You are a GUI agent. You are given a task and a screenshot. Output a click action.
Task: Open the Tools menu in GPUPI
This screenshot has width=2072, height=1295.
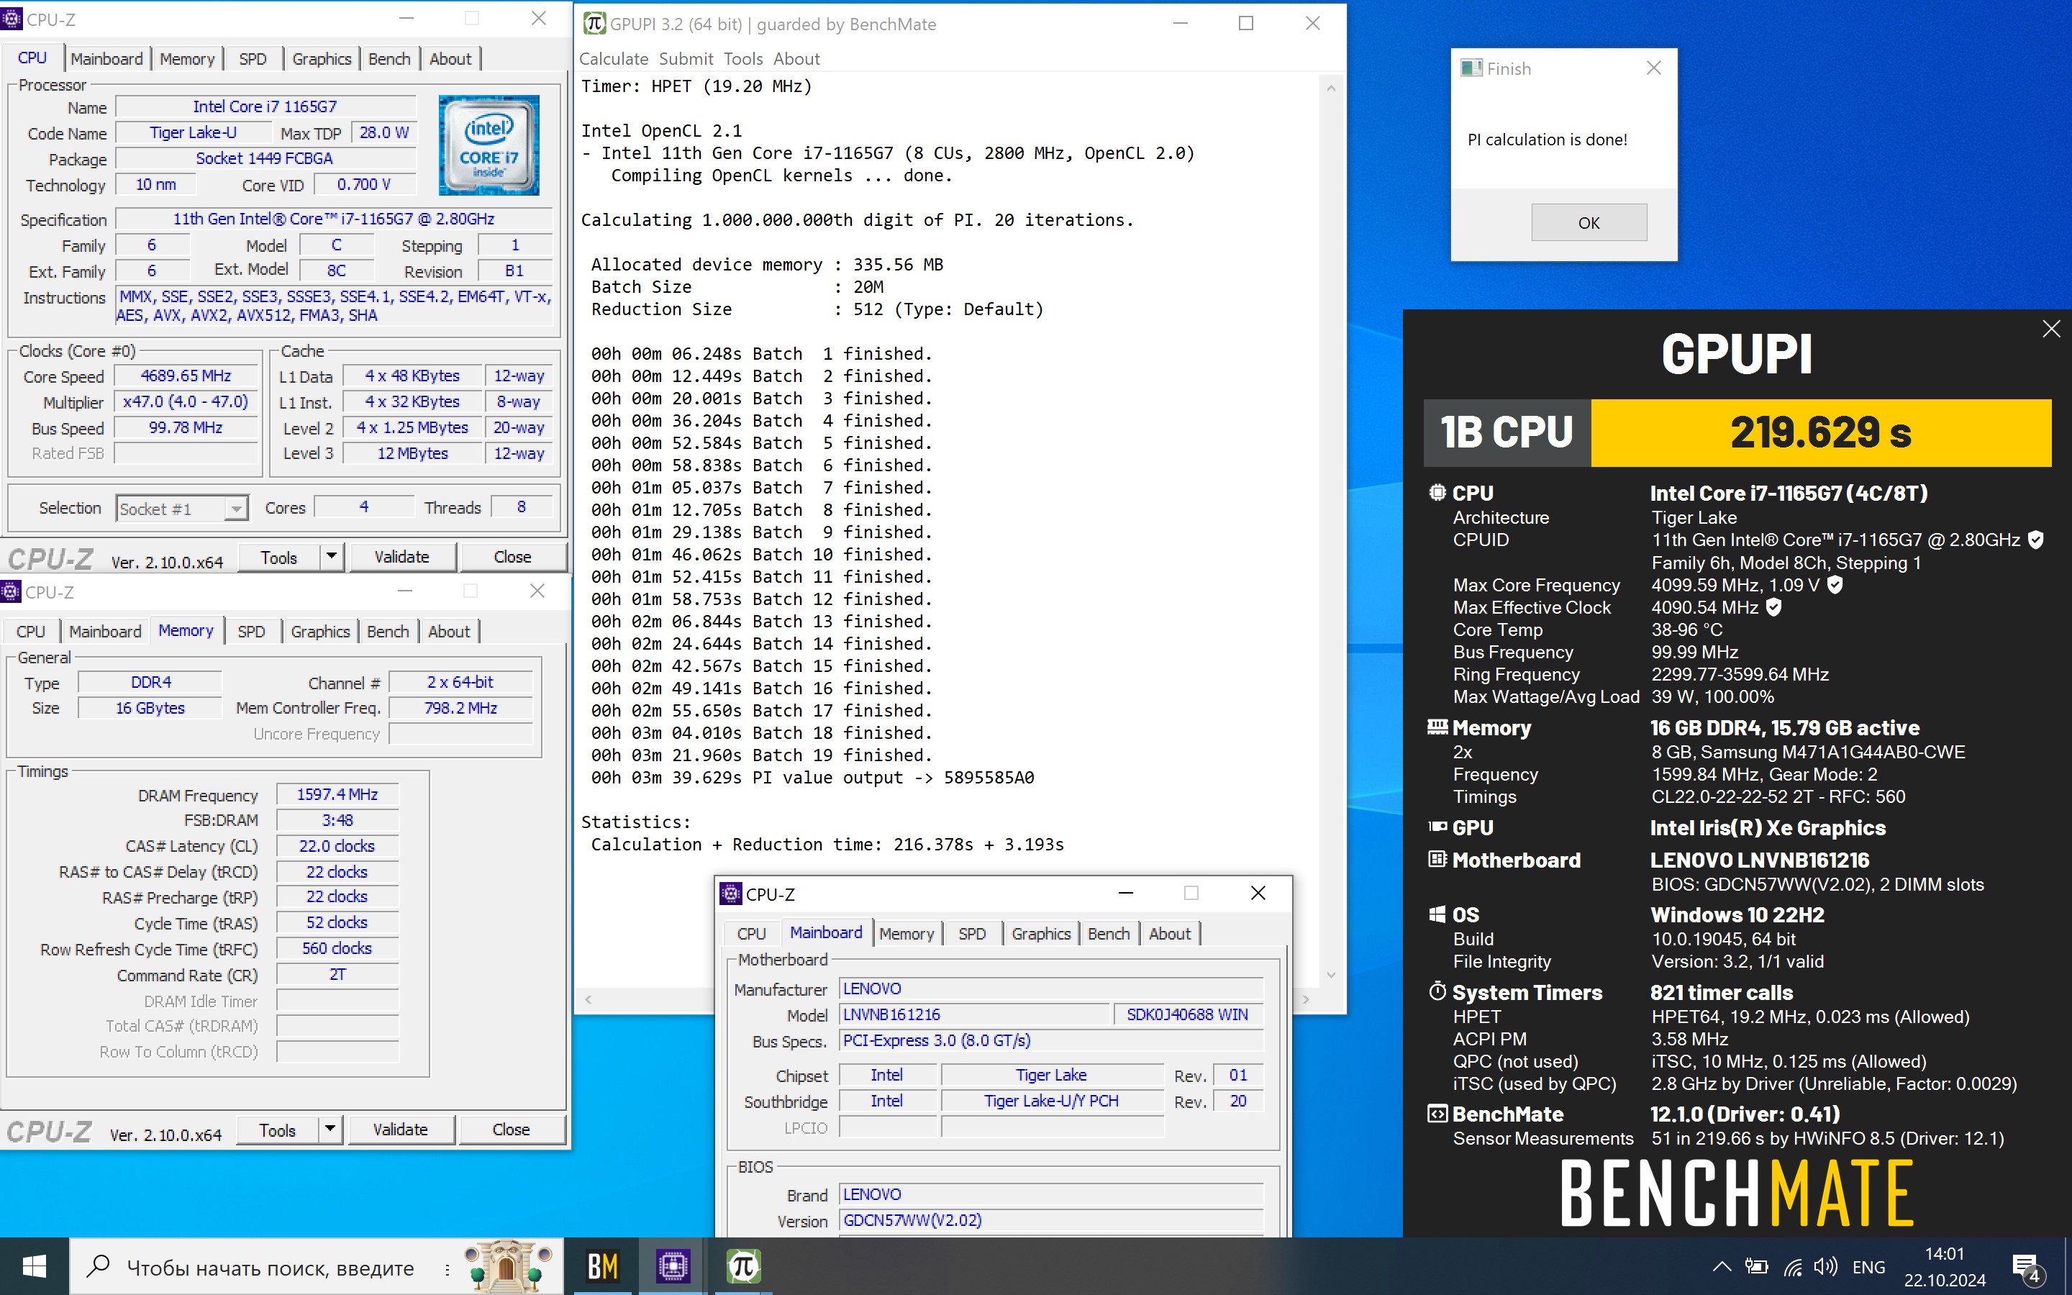click(x=742, y=59)
